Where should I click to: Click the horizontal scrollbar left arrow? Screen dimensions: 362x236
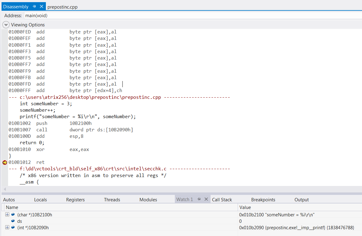(5, 189)
